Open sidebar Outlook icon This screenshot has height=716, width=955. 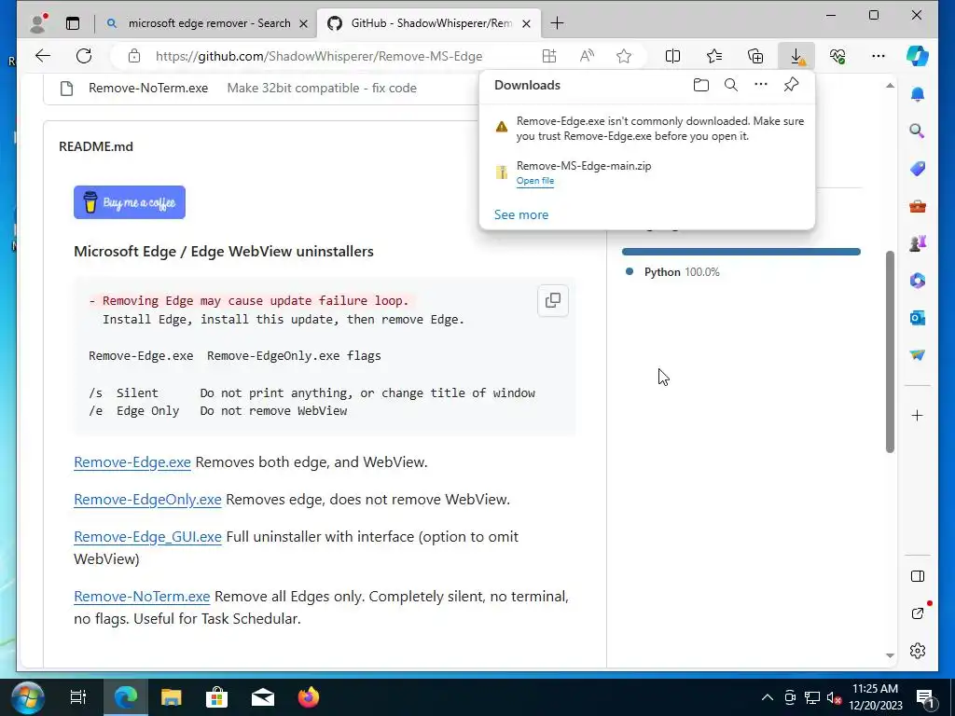[x=918, y=318]
